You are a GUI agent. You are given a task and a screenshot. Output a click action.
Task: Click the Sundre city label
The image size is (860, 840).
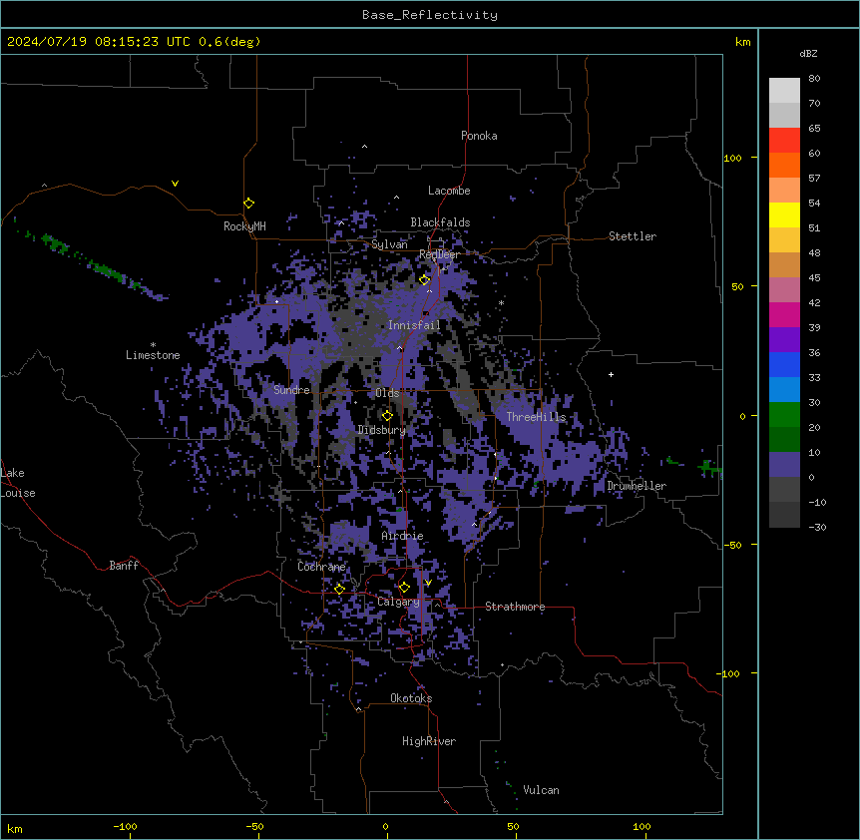[291, 390]
